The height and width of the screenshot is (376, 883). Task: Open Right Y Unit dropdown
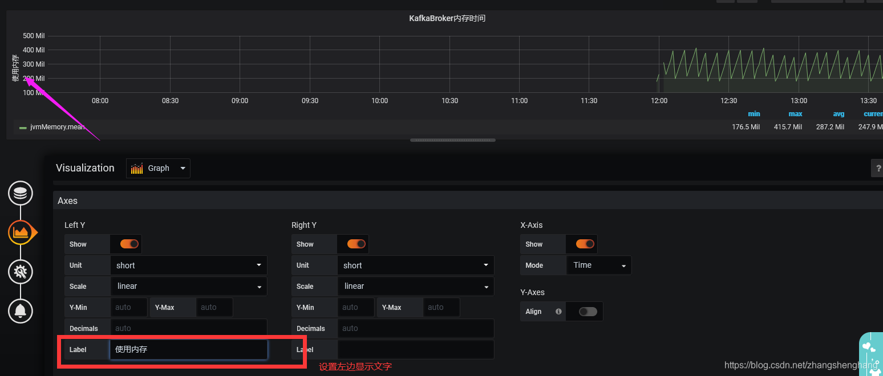(415, 265)
